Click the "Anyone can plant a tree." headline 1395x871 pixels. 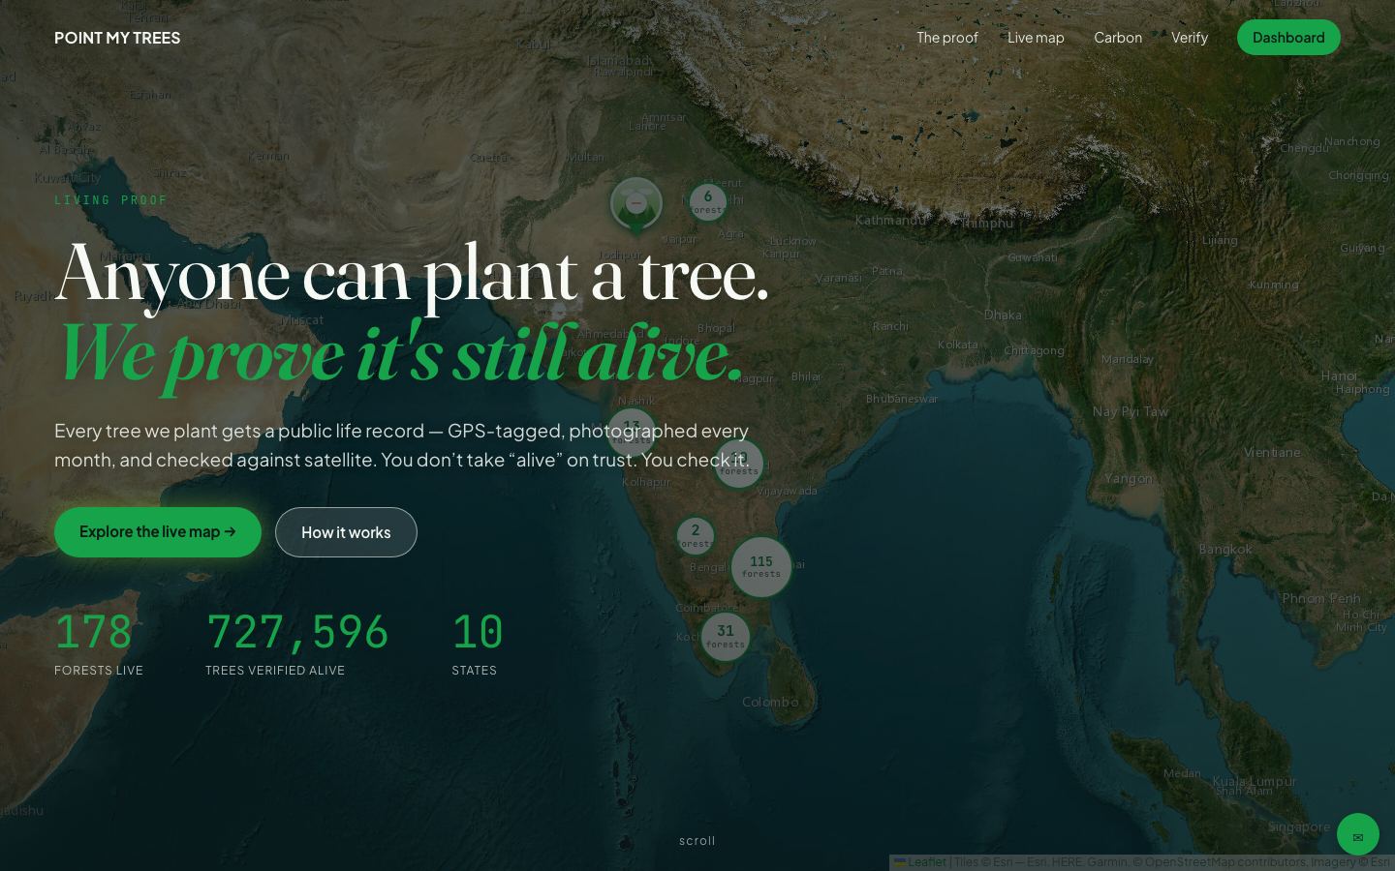412,276
